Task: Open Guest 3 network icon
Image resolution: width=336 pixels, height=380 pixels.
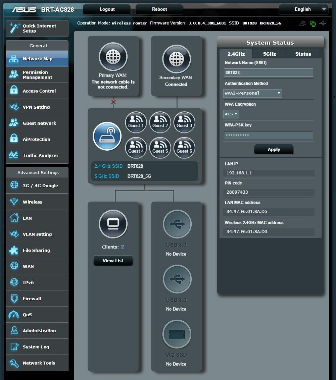Action: [184, 122]
